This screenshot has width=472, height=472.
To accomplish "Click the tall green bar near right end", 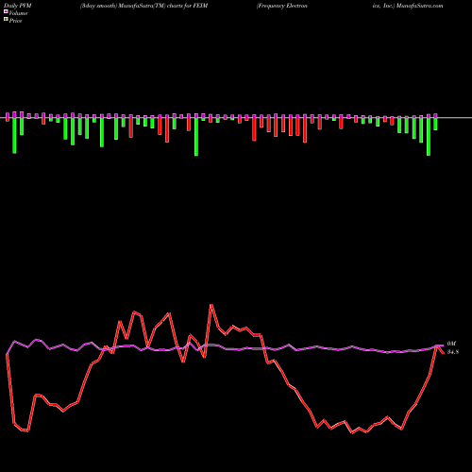I will click(x=429, y=136).
